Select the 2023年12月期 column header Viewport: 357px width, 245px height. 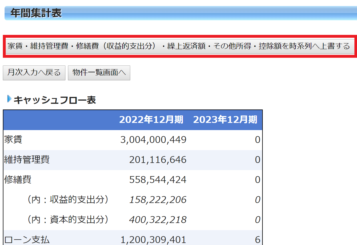coord(225,120)
